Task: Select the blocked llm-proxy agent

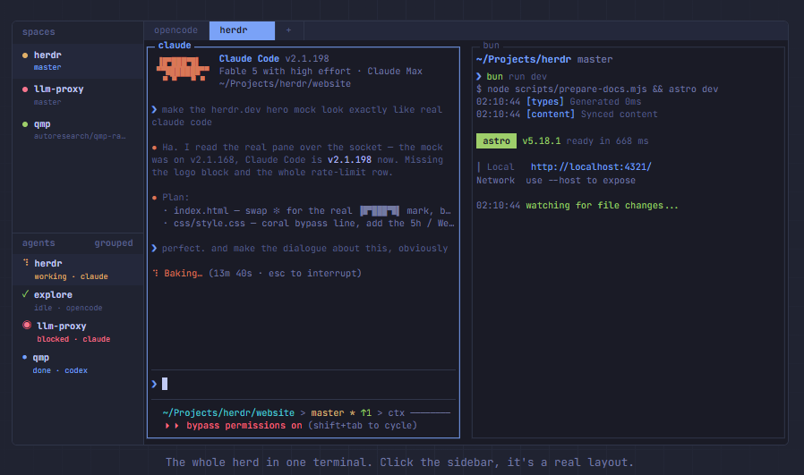Action: (78, 332)
